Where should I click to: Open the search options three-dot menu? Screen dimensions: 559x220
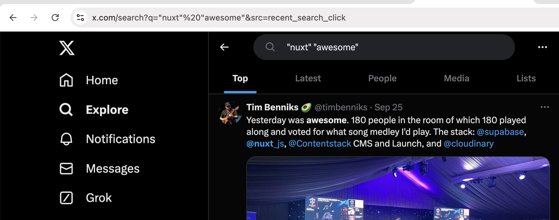pos(543,47)
